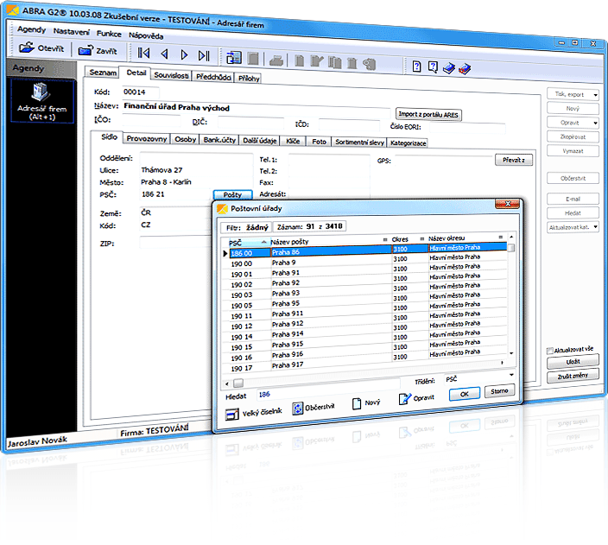The height and width of the screenshot is (545, 608).
Task: Jump to the last record arrow
Action: point(204,55)
